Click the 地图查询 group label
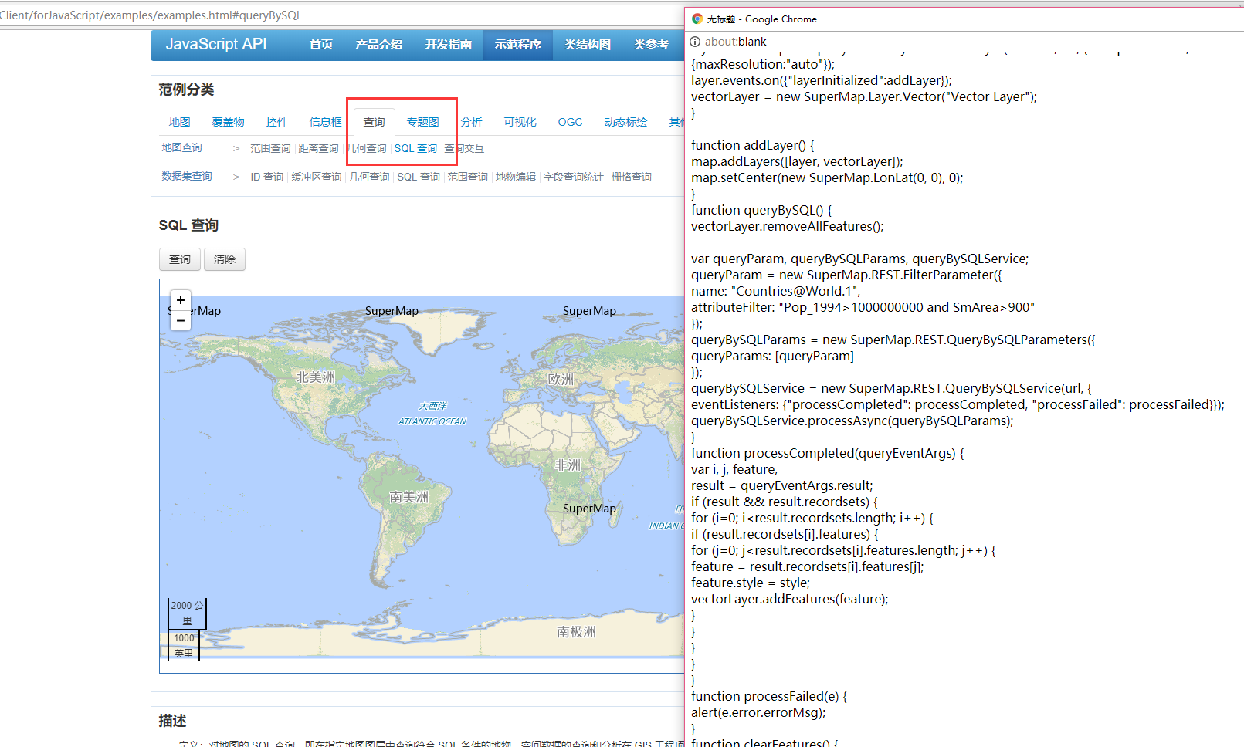The image size is (1244, 747). (x=181, y=147)
